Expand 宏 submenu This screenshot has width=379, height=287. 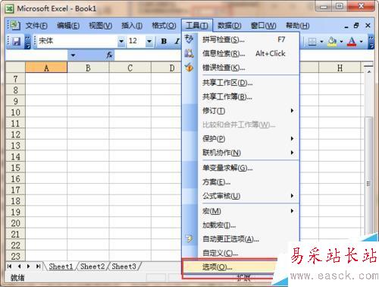tap(292, 211)
